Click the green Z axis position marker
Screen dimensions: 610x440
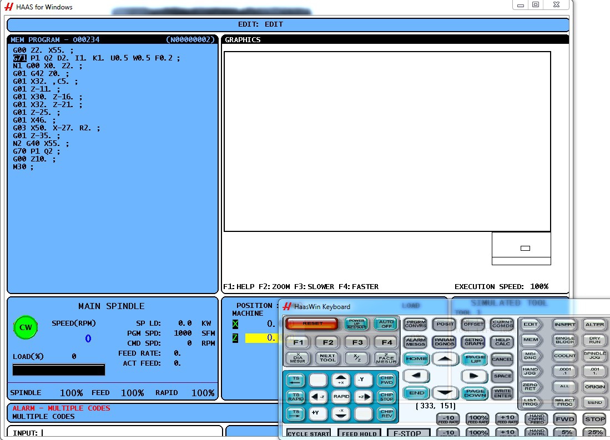[235, 338]
